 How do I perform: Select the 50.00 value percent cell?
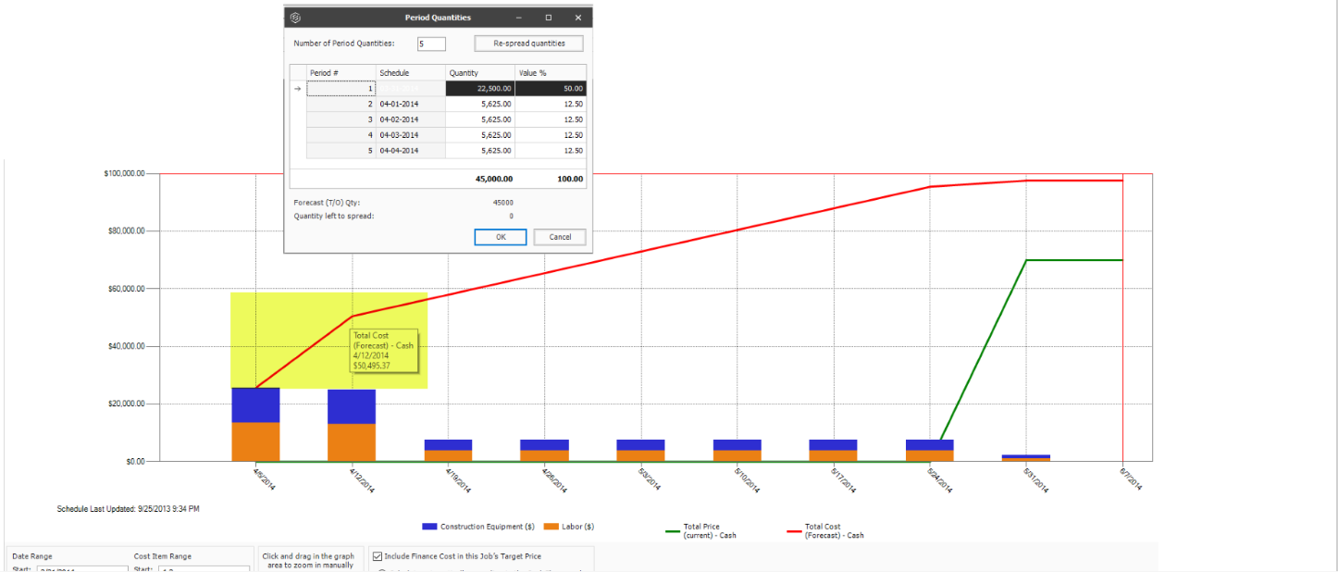[x=551, y=89]
